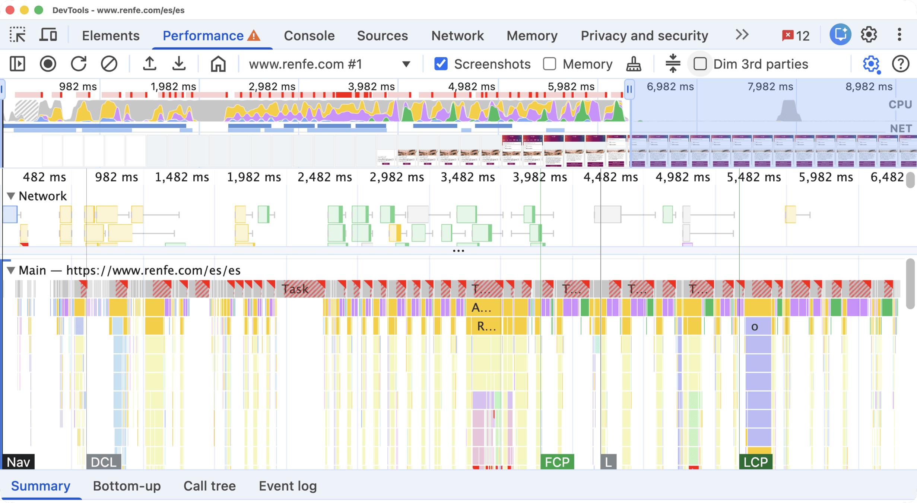Image resolution: width=917 pixels, height=503 pixels.
Task: Select the inspect element cursor tool
Action: coord(17,35)
